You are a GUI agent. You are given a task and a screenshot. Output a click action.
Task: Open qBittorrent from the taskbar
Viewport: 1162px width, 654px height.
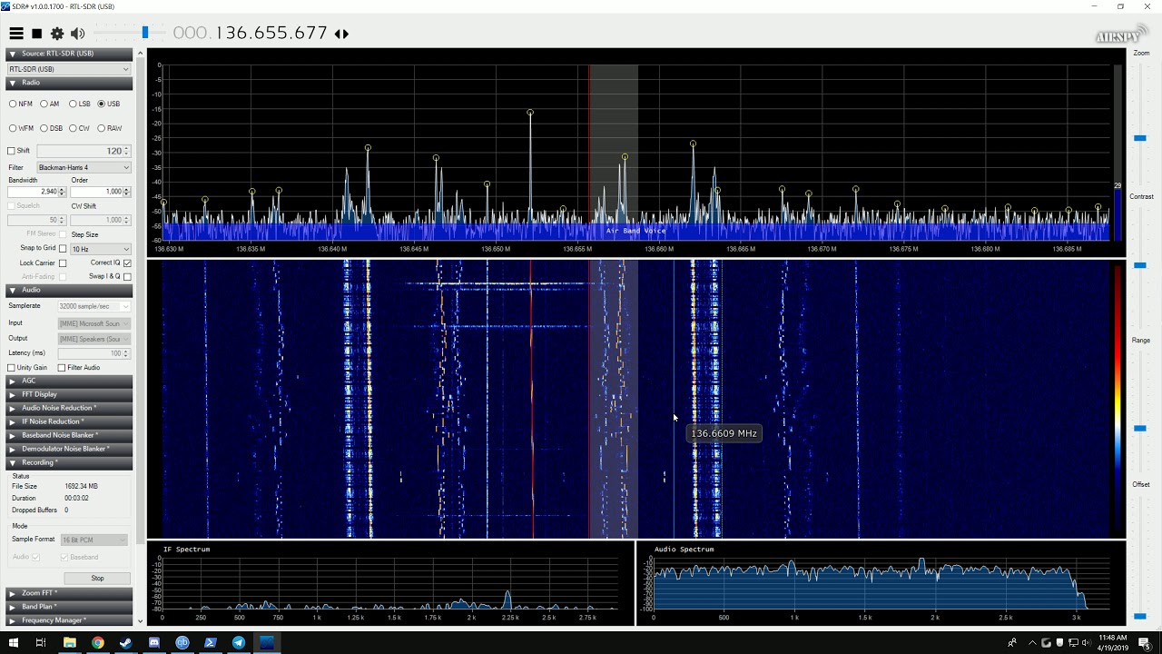(x=182, y=642)
